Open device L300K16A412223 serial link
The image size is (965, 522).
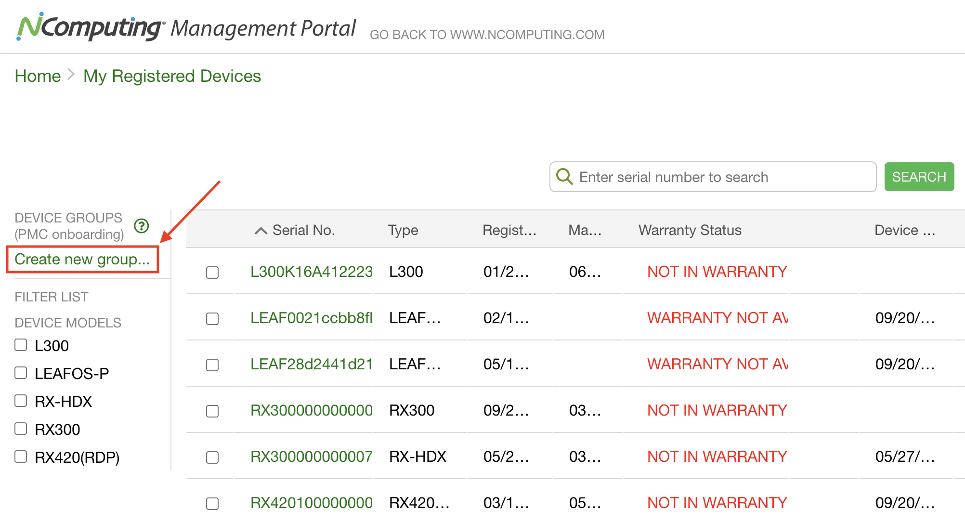coord(311,272)
